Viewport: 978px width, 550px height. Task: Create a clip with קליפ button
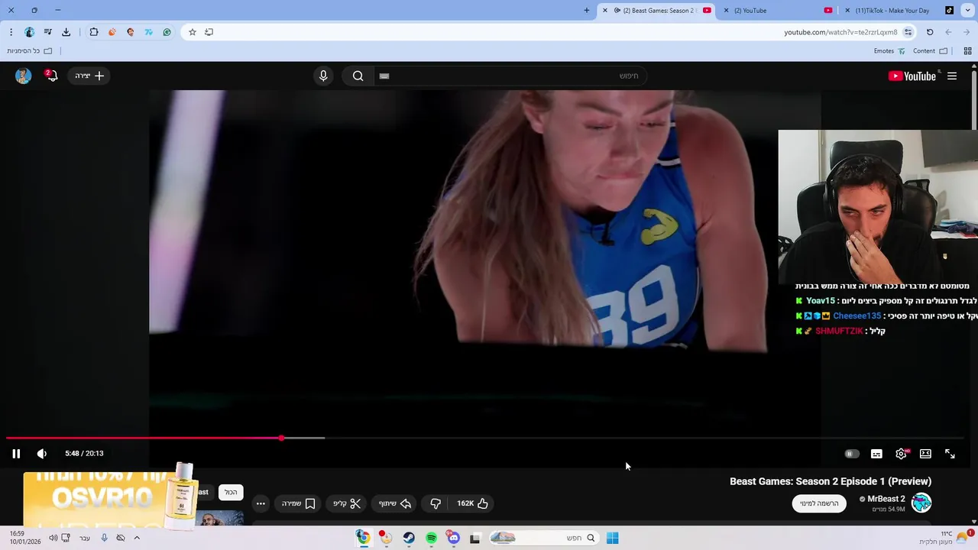[x=347, y=503]
